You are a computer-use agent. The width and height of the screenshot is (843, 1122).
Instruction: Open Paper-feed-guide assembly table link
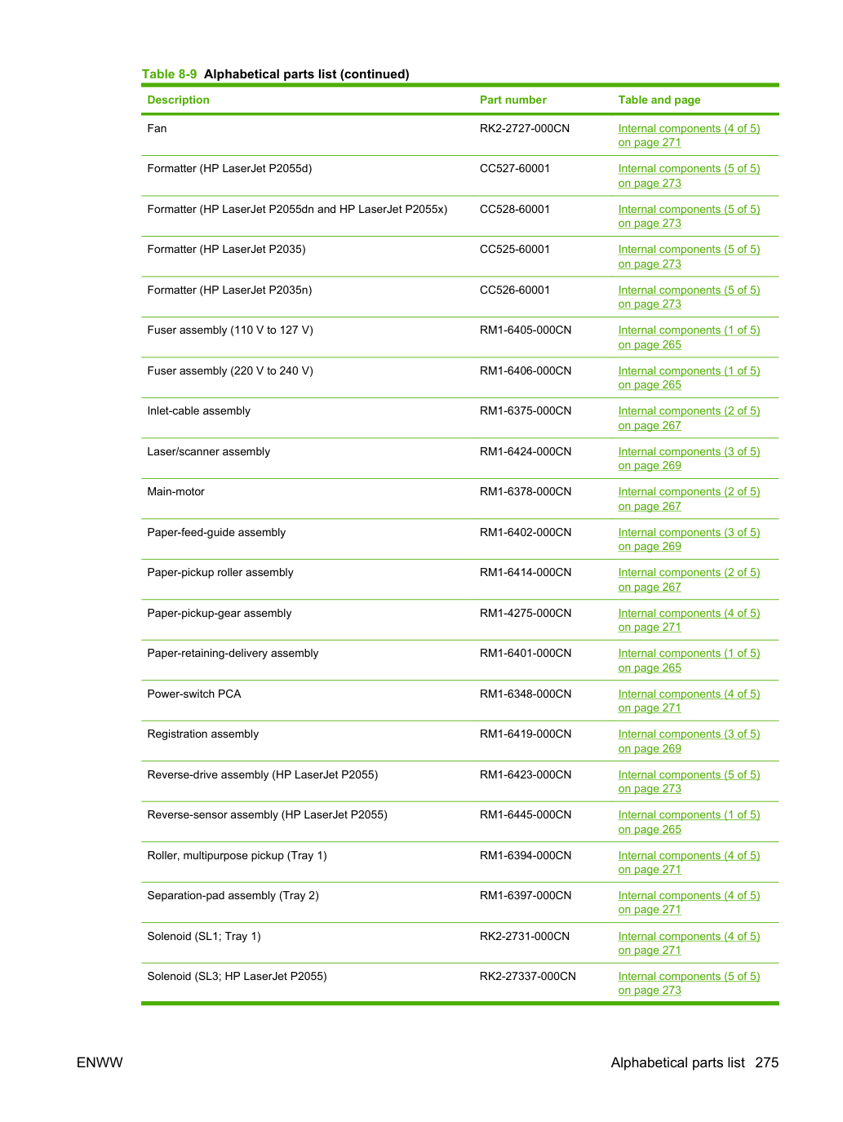(689, 539)
